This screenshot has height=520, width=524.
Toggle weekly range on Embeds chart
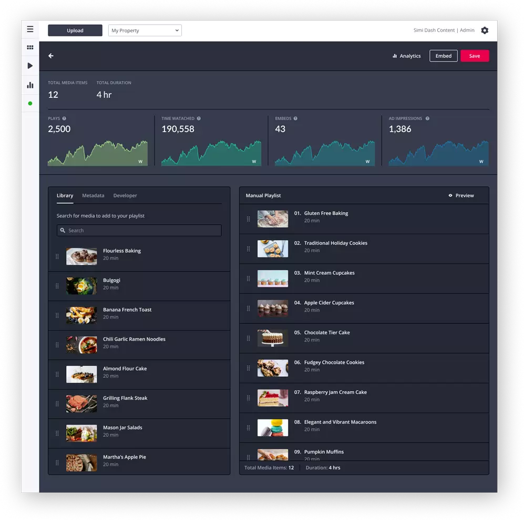[367, 162]
